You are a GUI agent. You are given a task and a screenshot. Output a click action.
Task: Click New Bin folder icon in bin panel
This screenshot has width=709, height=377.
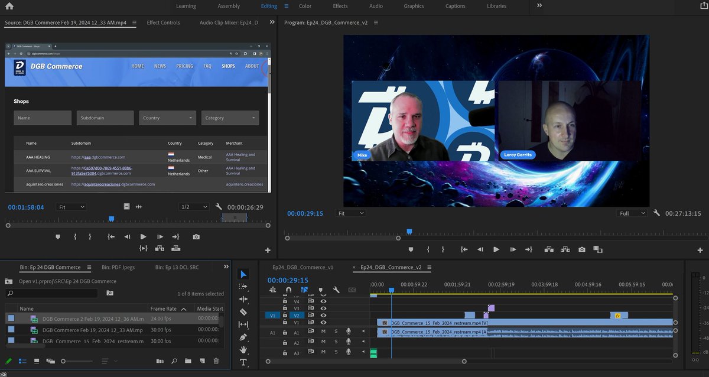(188, 361)
